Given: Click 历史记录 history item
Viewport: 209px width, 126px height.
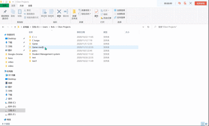Looking at the screenshot, I should coord(106,18).
